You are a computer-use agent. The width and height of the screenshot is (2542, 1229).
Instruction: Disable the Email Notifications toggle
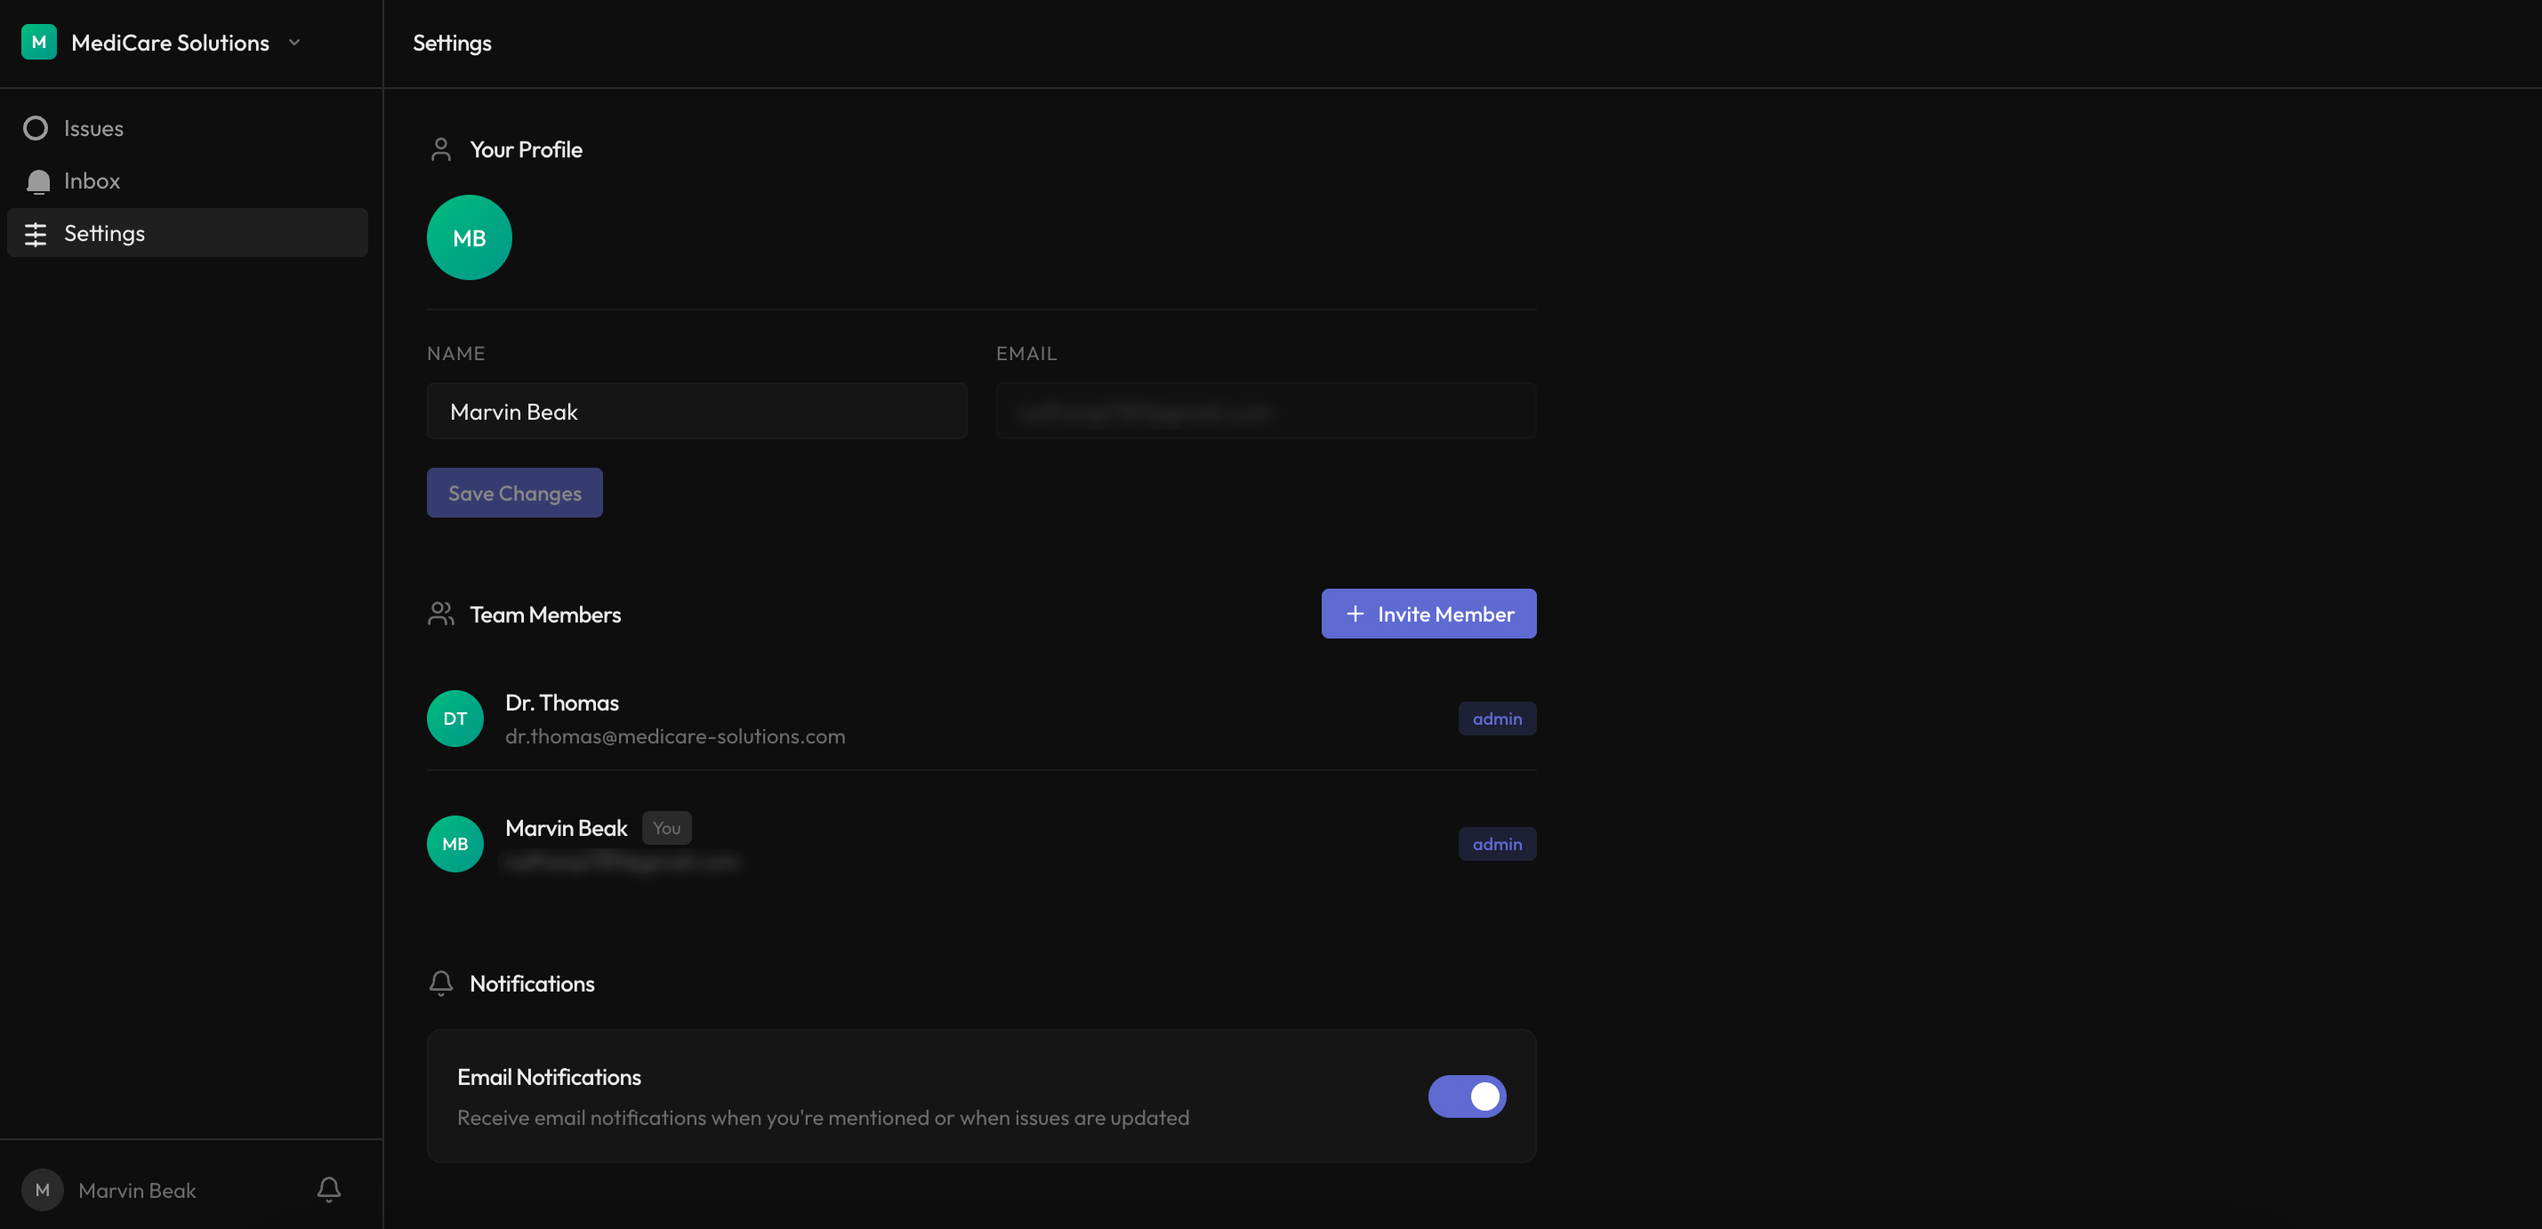tap(1467, 1096)
